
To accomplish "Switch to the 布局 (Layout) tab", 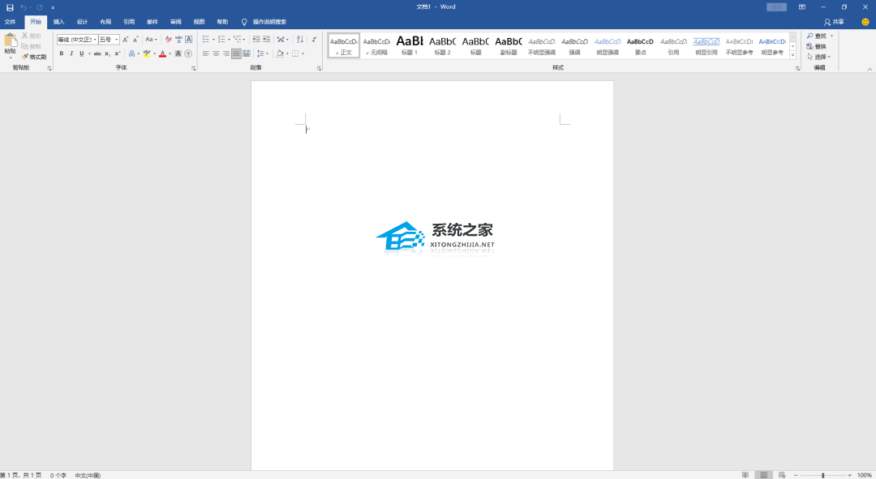I will pyautogui.click(x=105, y=22).
